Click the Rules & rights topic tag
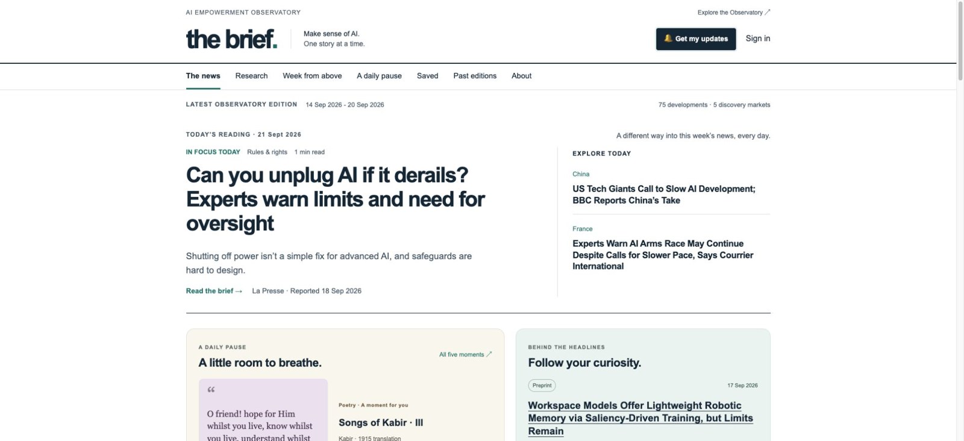Viewport: 964px width, 441px height. point(267,152)
